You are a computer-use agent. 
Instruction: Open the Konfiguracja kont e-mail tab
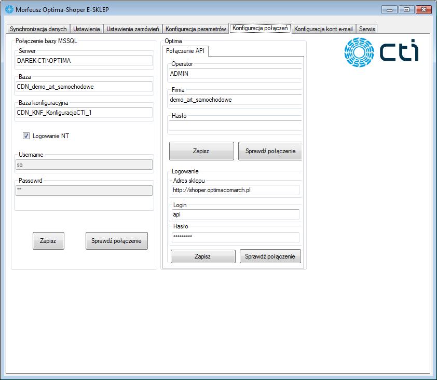tap(323, 29)
